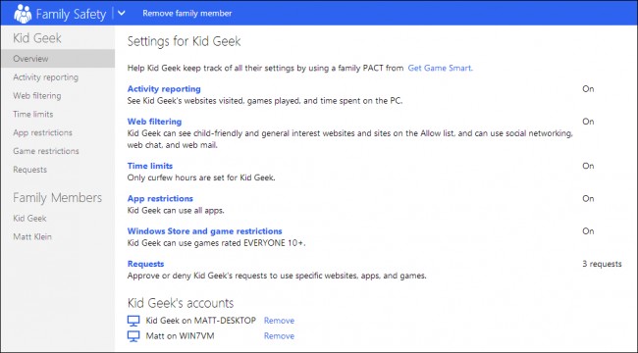Image resolution: width=638 pixels, height=353 pixels.
Task: Click the websites visited, games played description
Action: pyautogui.click(x=265, y=100)
